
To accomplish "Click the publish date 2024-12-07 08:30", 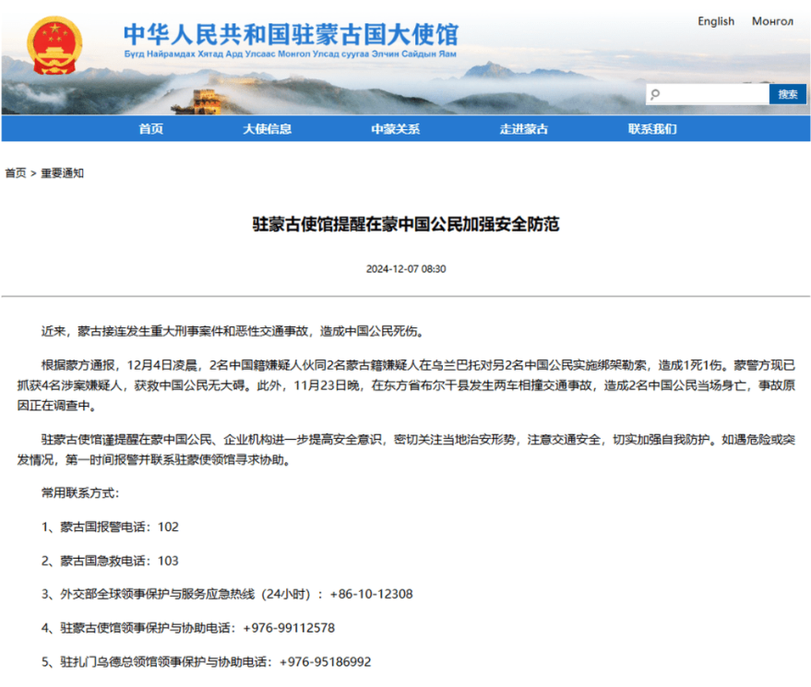I will (x=406, y=269).
